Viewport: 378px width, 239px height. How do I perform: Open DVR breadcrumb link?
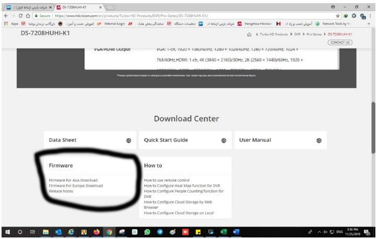pos(297,34)
